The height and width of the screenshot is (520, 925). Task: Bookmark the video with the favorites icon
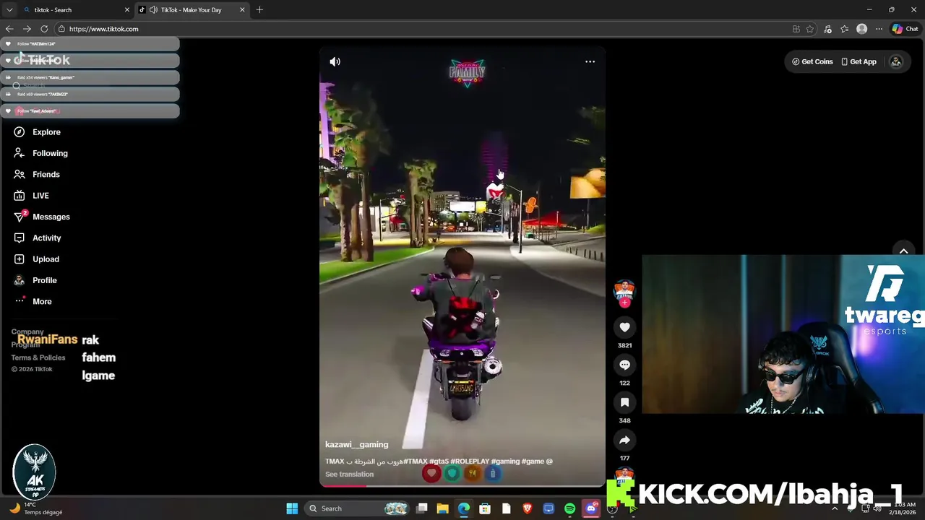(x=624, y=402)
